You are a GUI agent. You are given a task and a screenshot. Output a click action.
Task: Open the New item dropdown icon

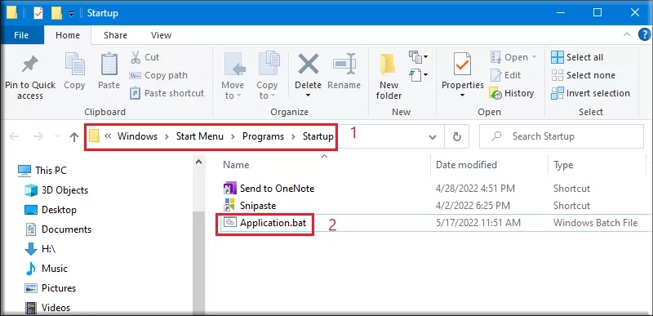point(418,56)
